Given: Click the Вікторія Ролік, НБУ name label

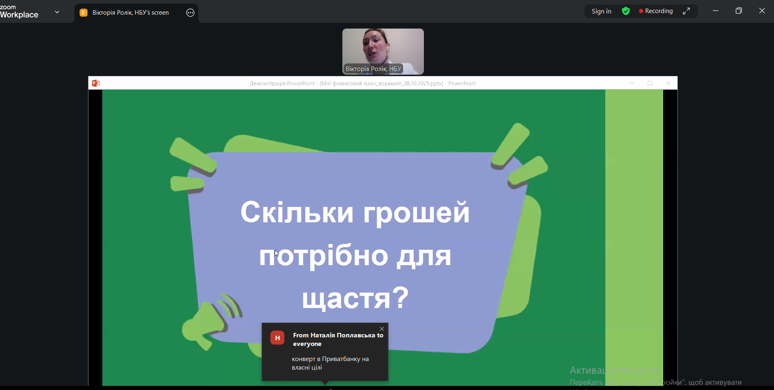Looking at the screenshot, I should tap(373, 69).
